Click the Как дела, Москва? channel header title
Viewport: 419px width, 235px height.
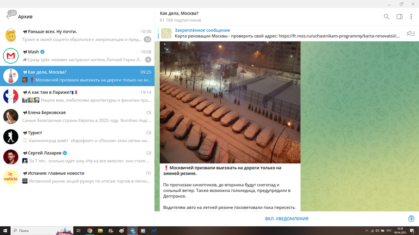tap(179, 13)
